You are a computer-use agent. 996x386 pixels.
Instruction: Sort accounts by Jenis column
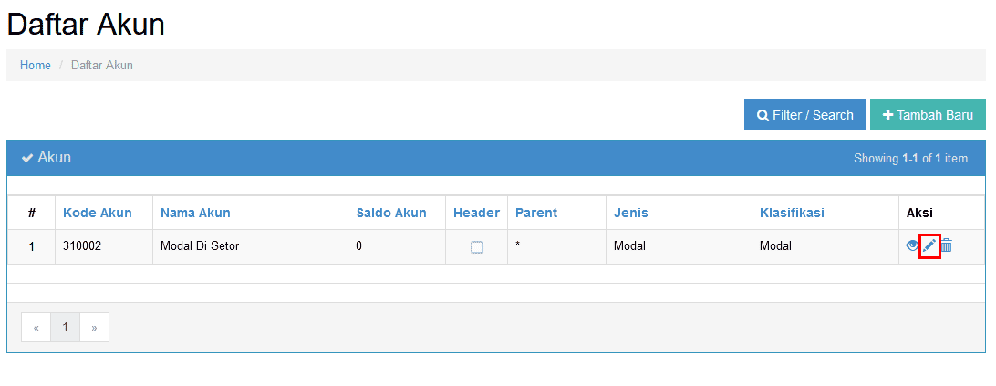(631, 213)
